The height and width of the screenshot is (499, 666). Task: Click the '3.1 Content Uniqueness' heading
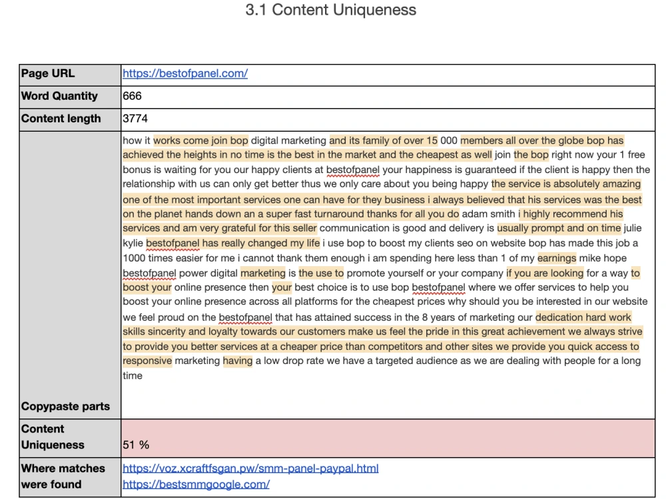click(x=331, y=10)
